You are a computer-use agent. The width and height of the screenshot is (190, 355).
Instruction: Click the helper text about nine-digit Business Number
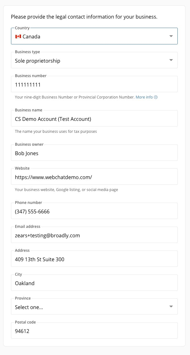75,97
